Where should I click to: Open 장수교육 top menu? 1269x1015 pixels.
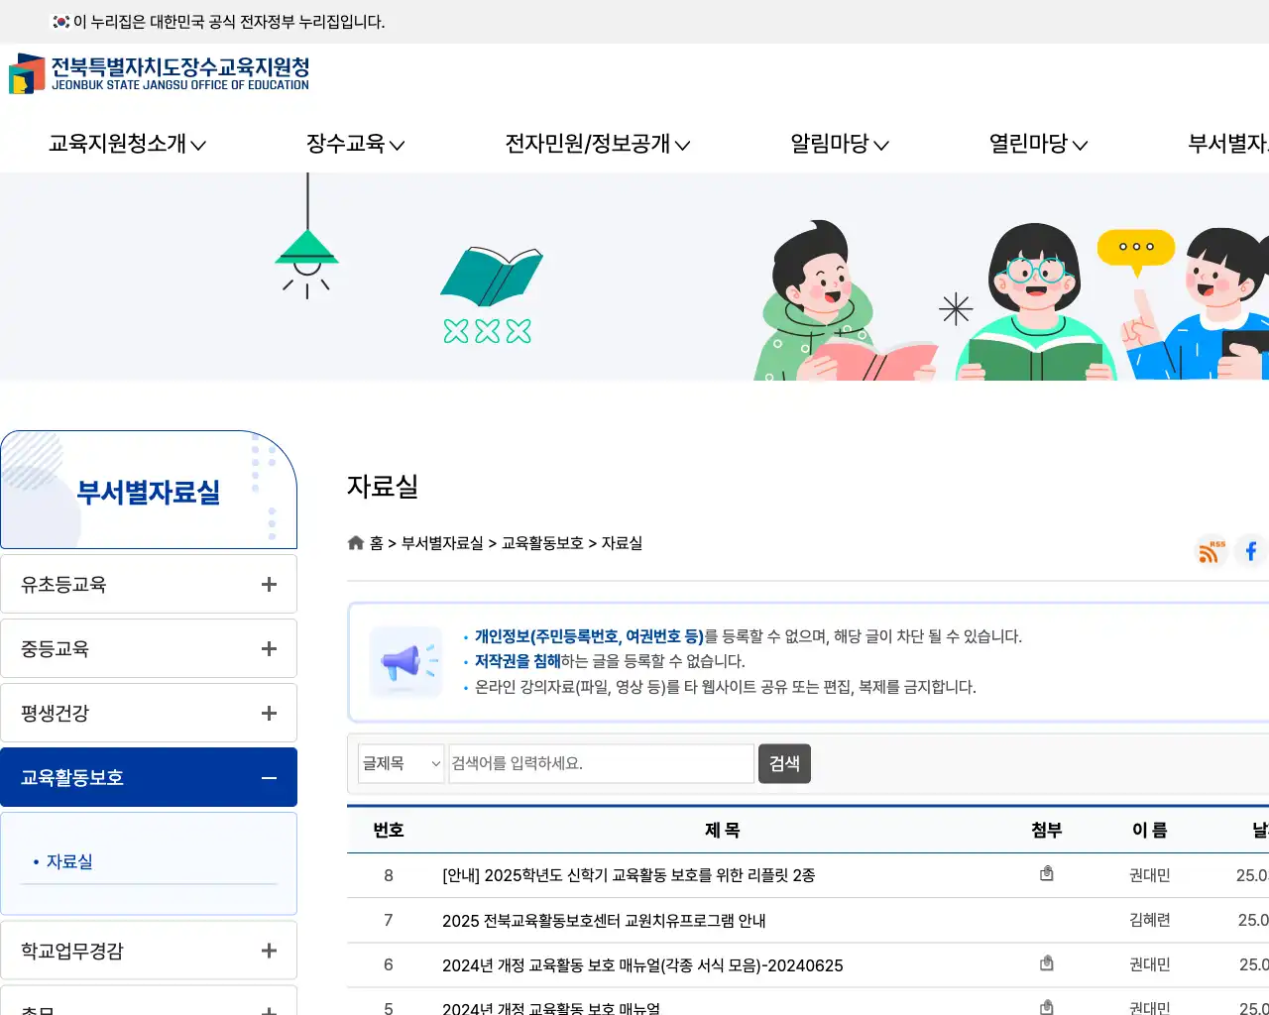click(355, 144)
